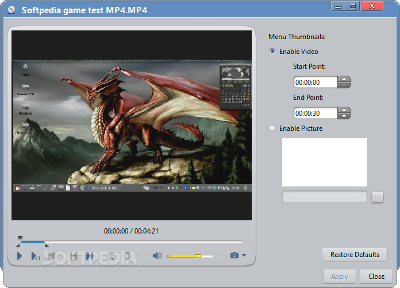
Task: Click the playback seek bar
Action: coord(132,242)
